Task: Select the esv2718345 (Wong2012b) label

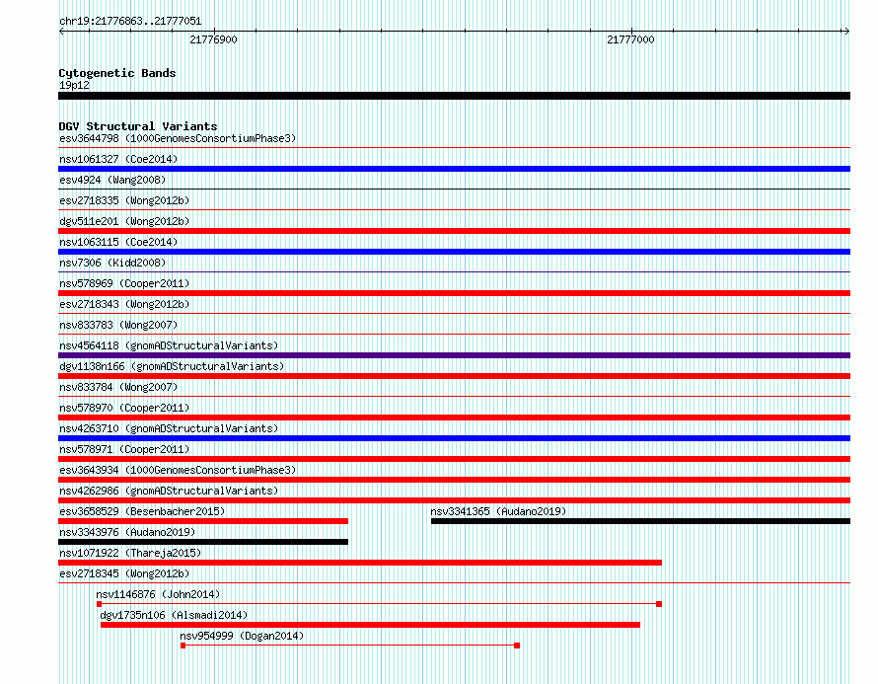Action: (124, 573)
